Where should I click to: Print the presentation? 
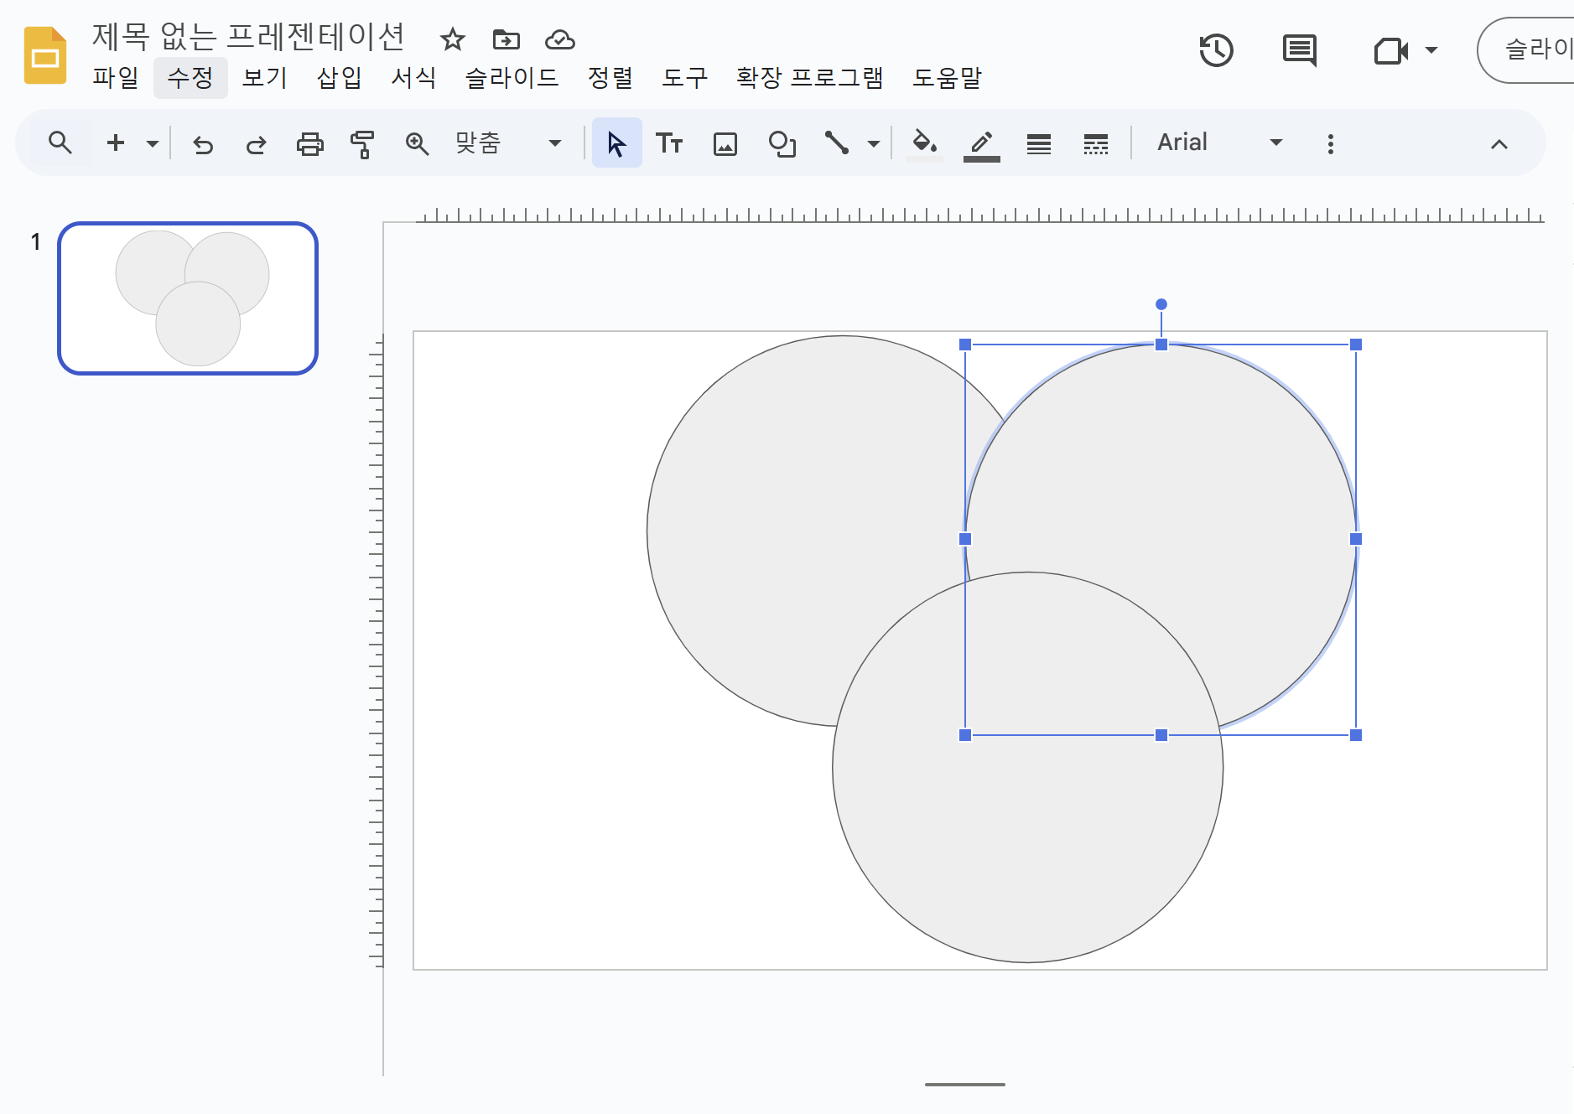point(310,144)
